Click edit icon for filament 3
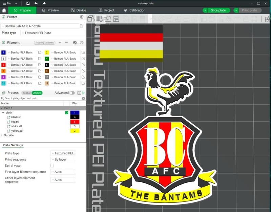 40,59
